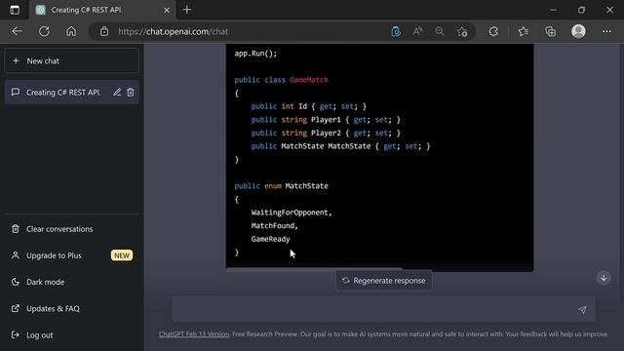Click MatchFound enum value
This screenshot has height=351, width=624.
click(275, 225)
